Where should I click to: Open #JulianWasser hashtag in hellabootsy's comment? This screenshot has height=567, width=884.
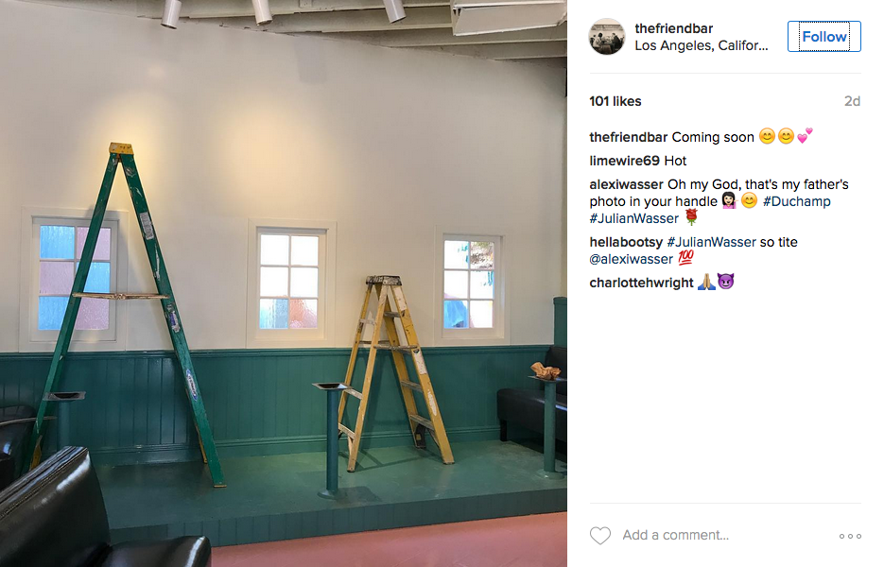[x=712, y=242]
